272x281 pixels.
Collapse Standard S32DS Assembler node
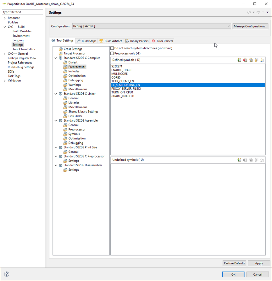(56, 121)
